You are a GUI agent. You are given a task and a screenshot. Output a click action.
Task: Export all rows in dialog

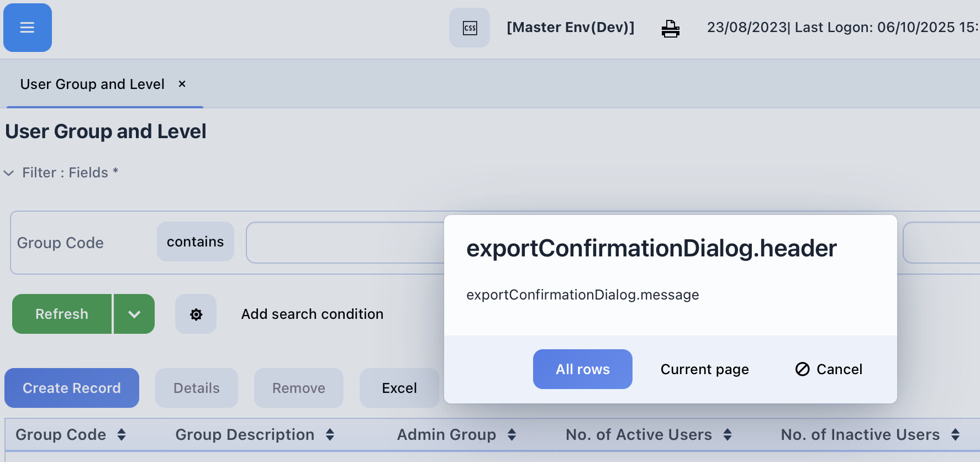(582, 369)
